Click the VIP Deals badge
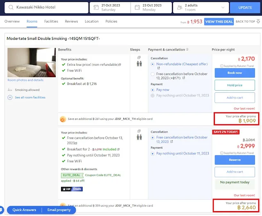The width and height of the screenshot is (262, 216). (x=72, y=189)
